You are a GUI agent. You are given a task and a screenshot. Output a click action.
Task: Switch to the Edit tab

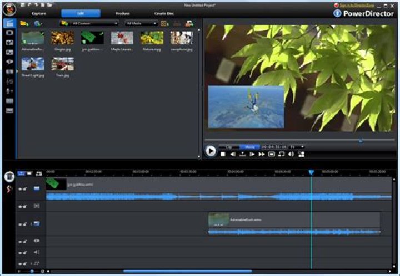pyautogui.click(x=81, y=13)
